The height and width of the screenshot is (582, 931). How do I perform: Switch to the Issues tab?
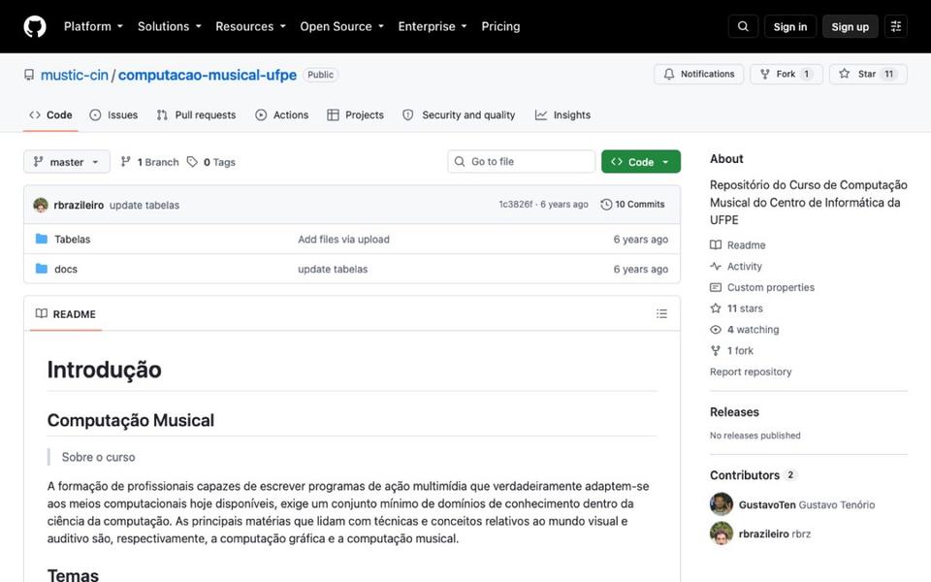(x=113, y=115)
